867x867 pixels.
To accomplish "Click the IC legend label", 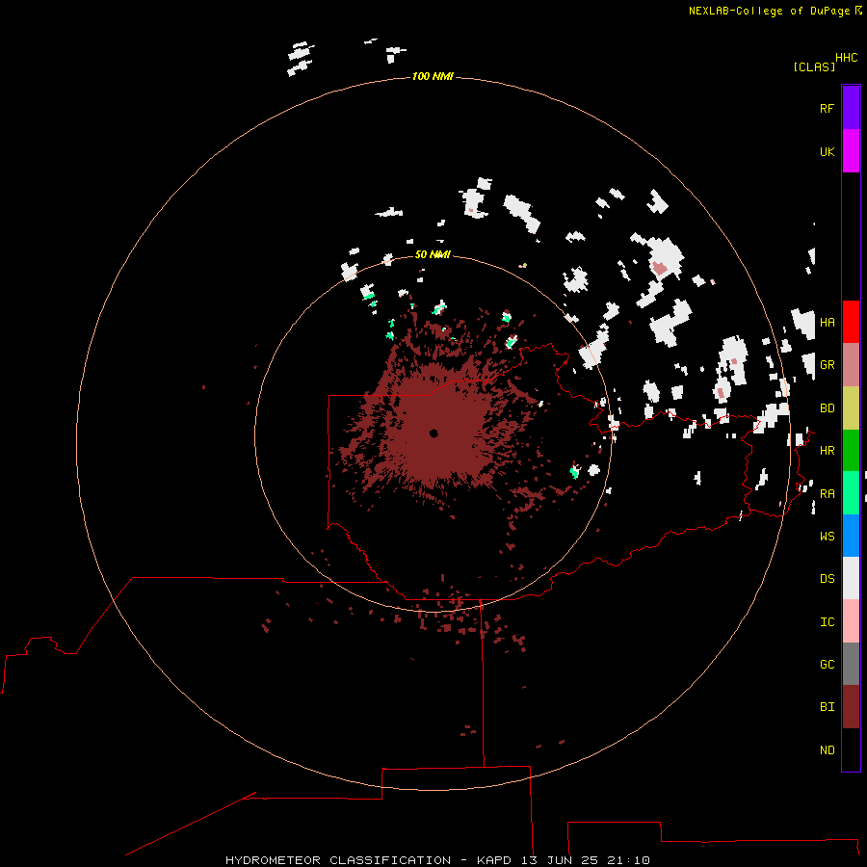I will [x=827, y=621].
